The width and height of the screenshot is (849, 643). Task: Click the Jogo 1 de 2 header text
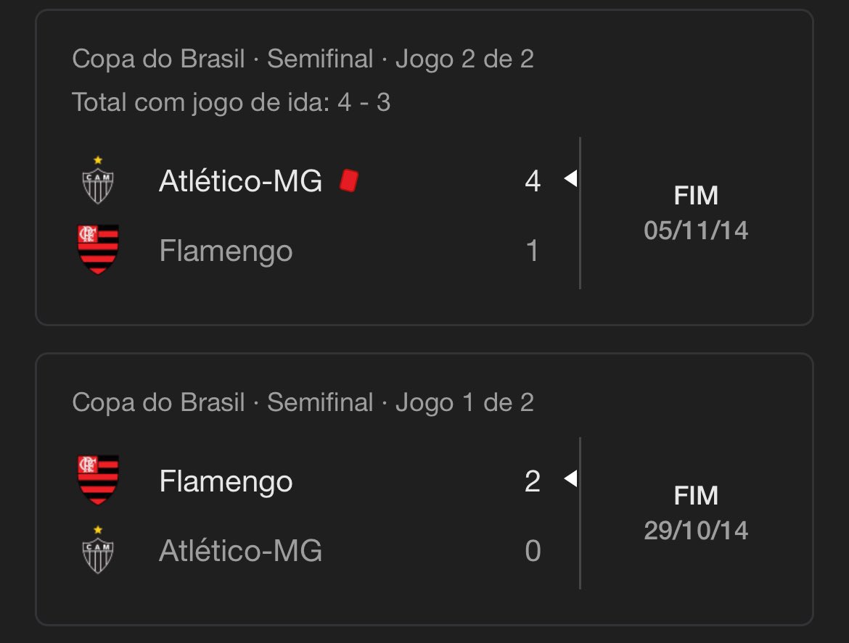464,403
